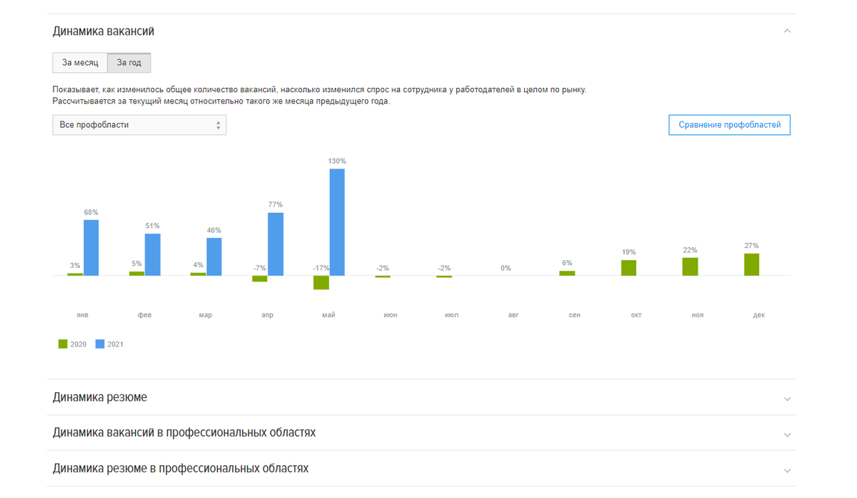Image resolution: width=857 pixels, height=498 pixels.
Task: Switch to the За месяц view
Action: 80,63
